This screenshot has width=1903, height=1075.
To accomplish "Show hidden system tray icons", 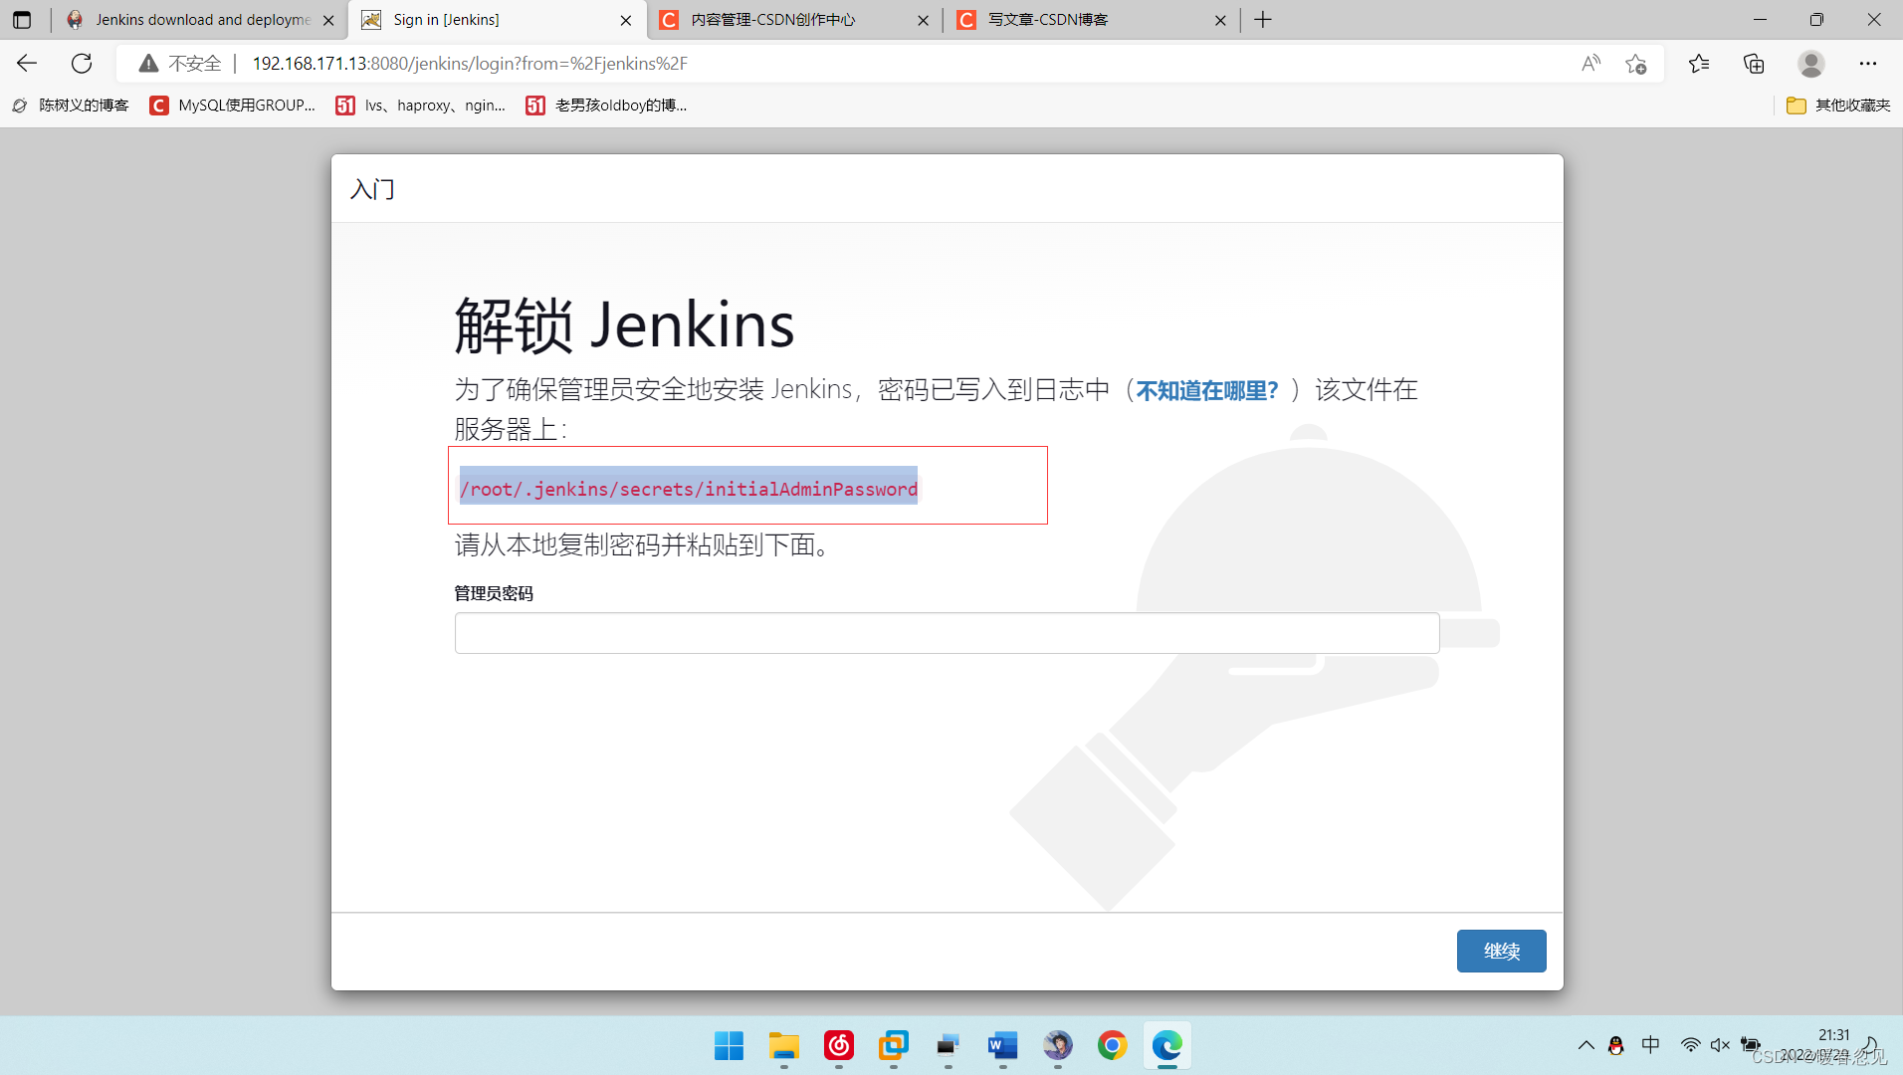I will pyautogui.click(x=1586, y=1045).
